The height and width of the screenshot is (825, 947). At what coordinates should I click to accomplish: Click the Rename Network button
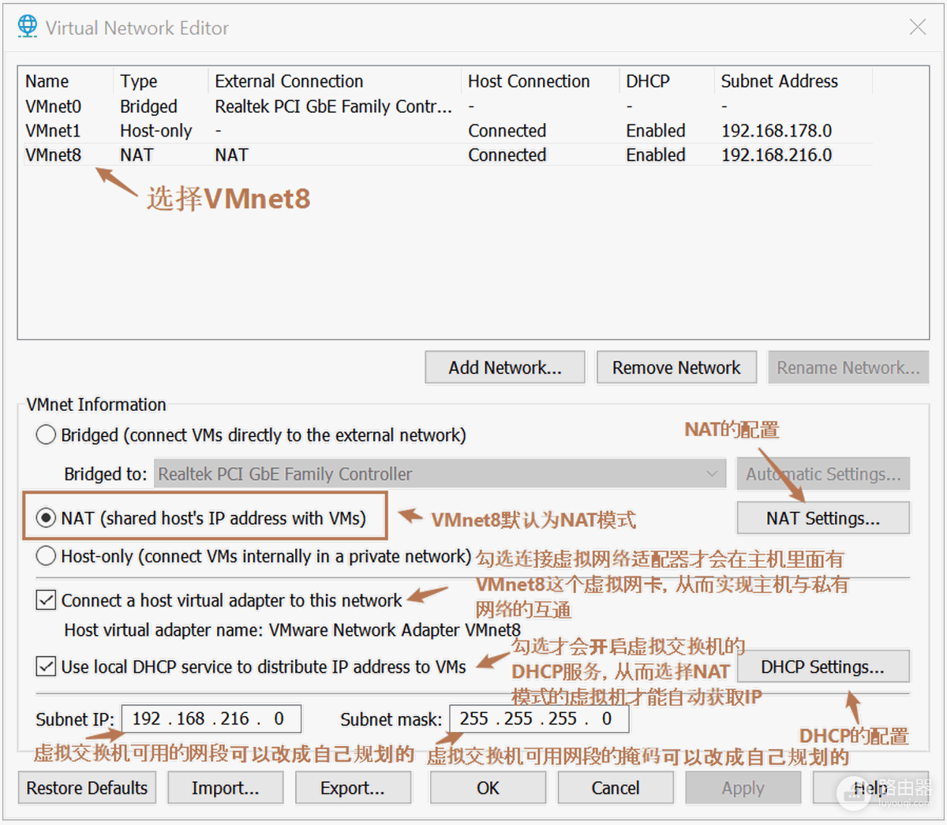tap(848, 368)
